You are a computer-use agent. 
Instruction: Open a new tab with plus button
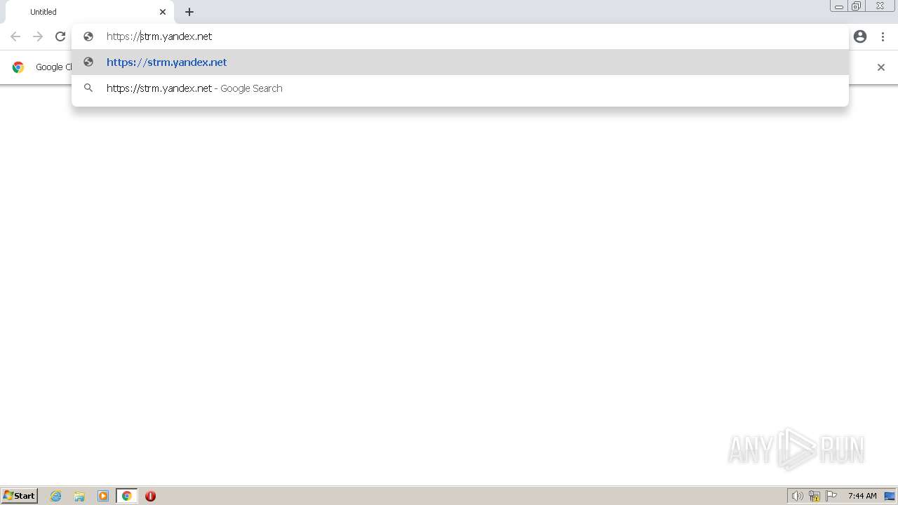(189, 12)
